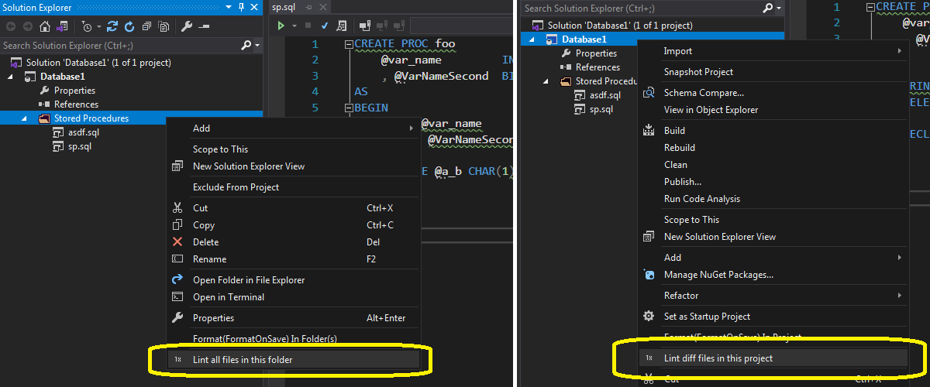The image size is (930, 387).
Task: Execute the query with green play button
Action: [x=281, y=26]
